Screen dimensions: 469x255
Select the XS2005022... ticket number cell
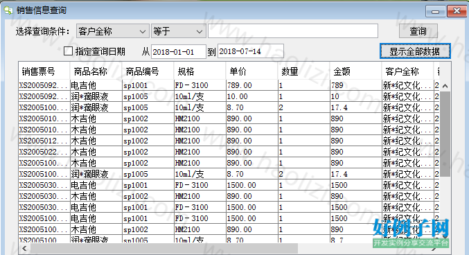(x=44, y=152)
